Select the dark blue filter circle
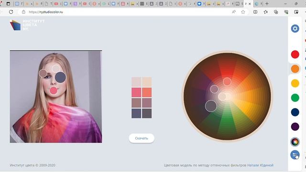306x172 pixels. 295,112
